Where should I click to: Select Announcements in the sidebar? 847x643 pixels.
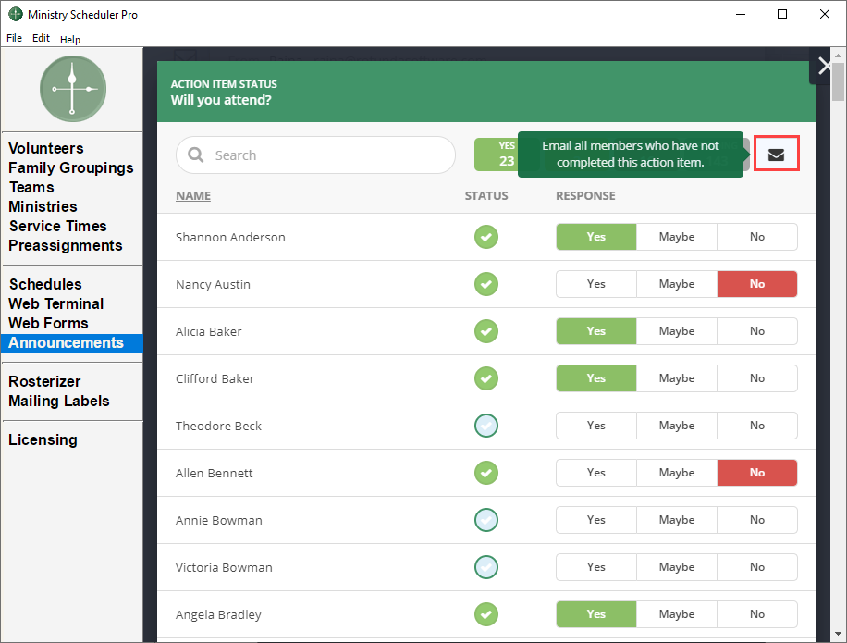[x=72, y=343]
